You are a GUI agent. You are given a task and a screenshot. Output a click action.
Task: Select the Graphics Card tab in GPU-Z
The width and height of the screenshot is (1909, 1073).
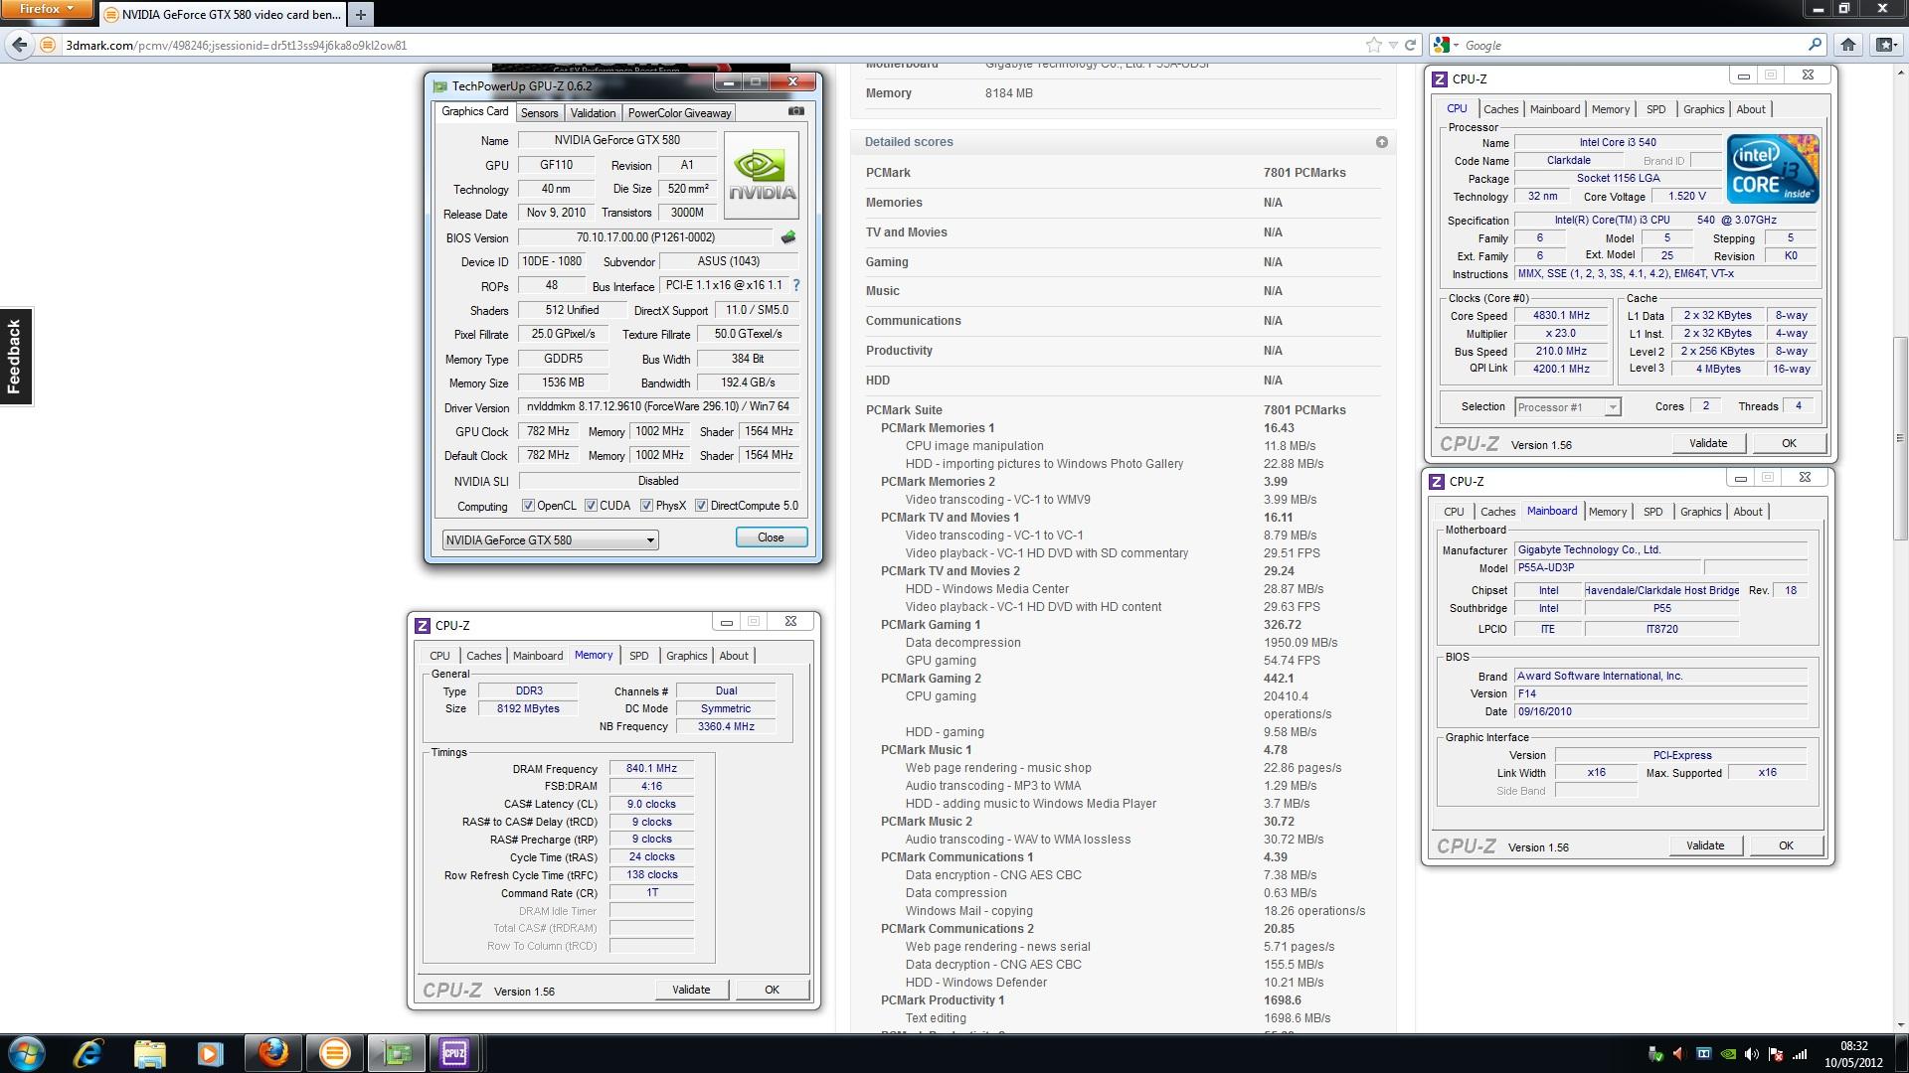[474, 111]
